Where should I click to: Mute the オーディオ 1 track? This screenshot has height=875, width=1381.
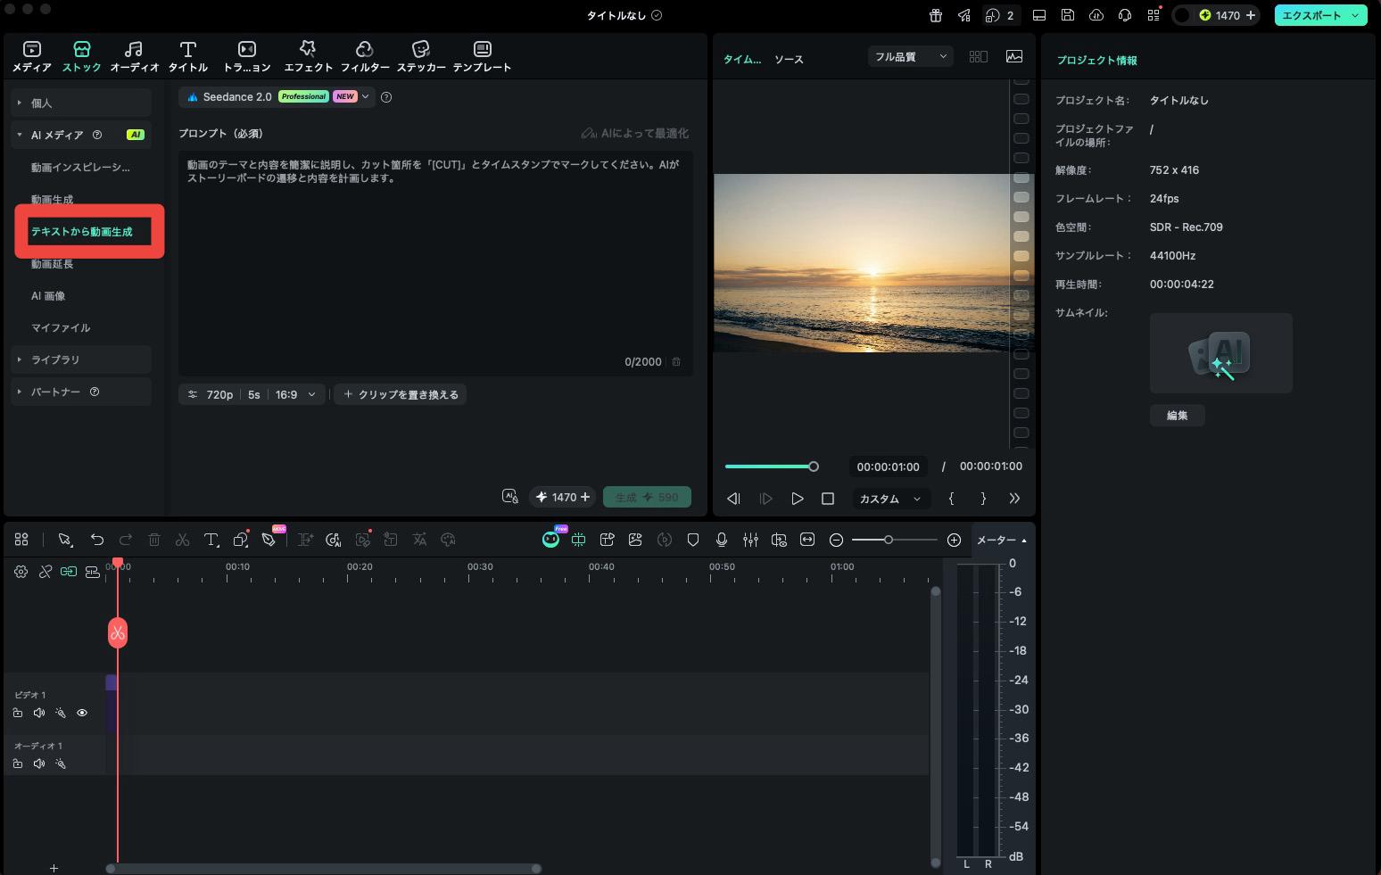point(39,764)
